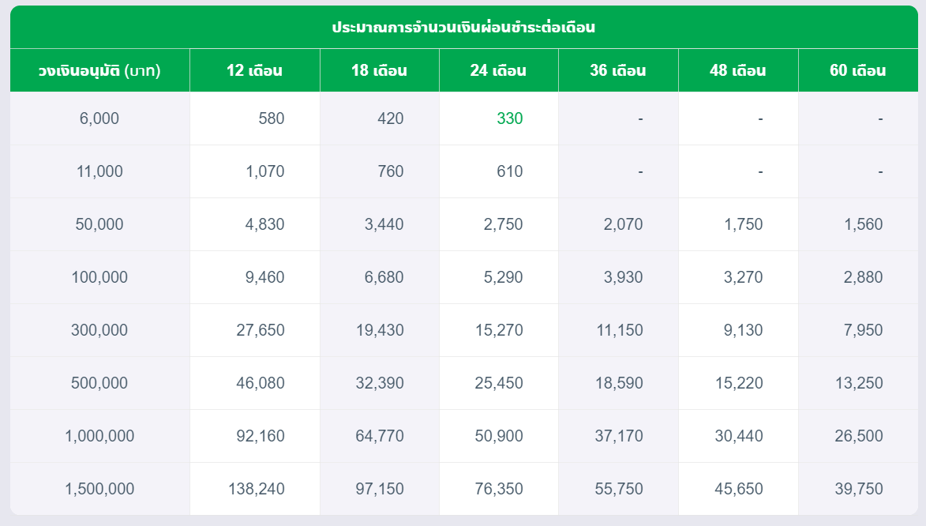This screenshot has width=926, height=526.
Task: Click the highlighted green 330 value
Action: [510, 118]
